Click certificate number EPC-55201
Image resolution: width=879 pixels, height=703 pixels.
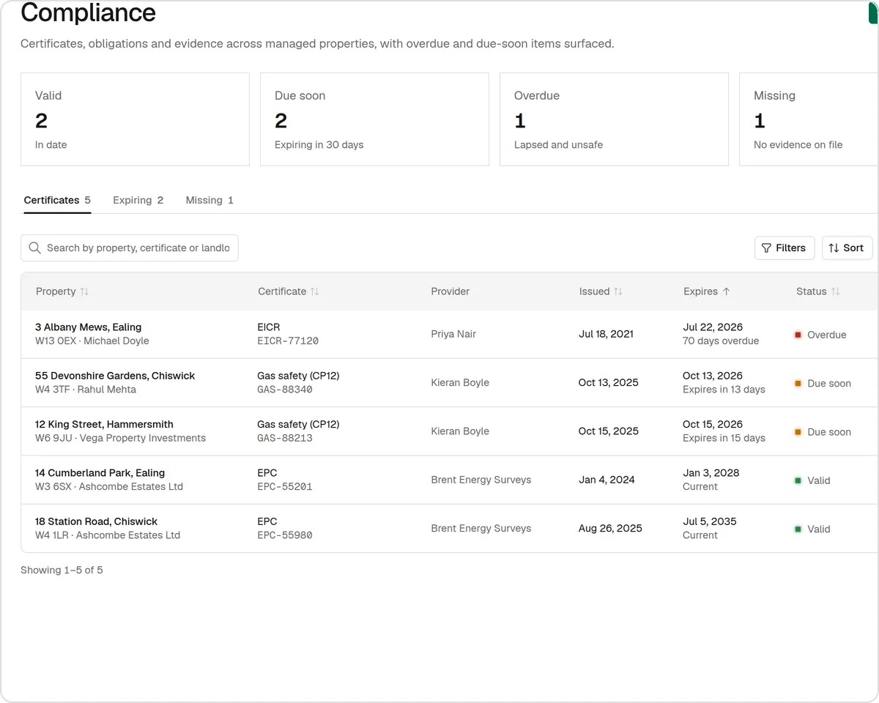click(285, 487)
